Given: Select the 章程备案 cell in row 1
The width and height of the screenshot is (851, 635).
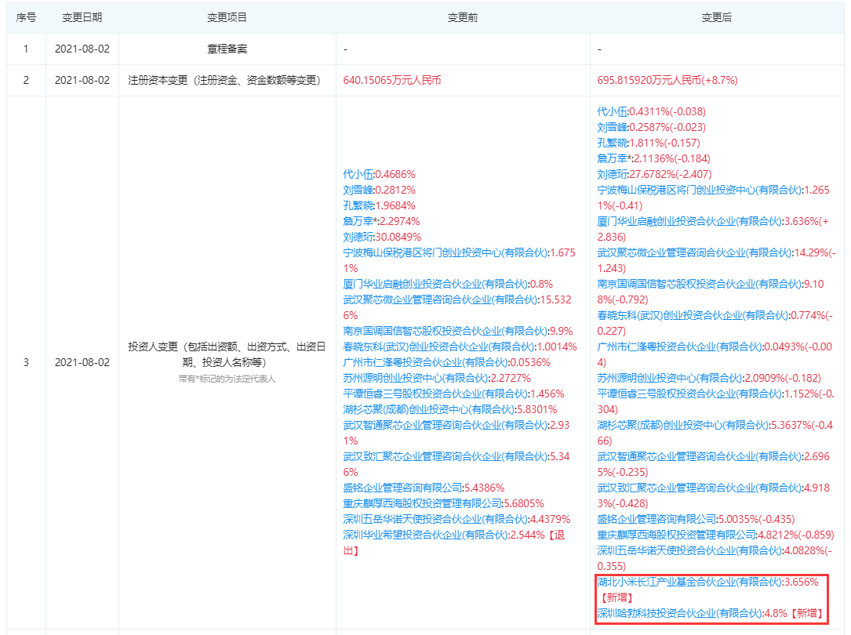Looking at the screenshot, I should [x=227, y=49].
